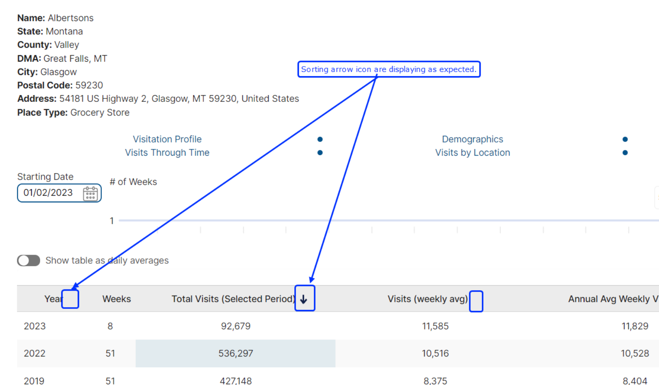The width and height of the screenshot is (659, 385).
Task: Select the highlighted 536,297 table cell
Action: [236, 354]
